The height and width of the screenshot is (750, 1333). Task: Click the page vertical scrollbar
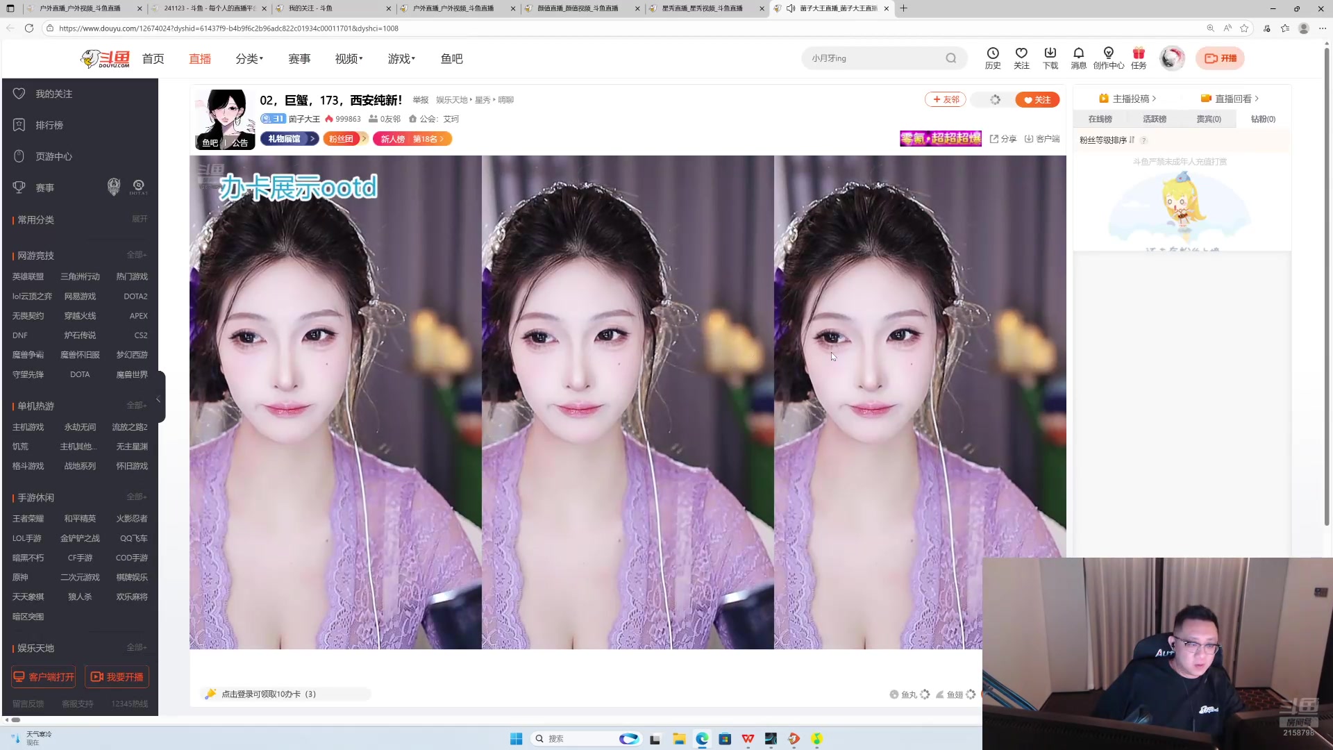(x=1327, y=278)
